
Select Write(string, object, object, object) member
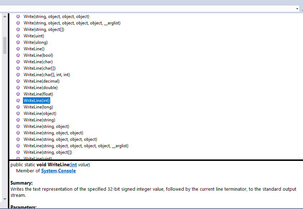click(56, 17)
